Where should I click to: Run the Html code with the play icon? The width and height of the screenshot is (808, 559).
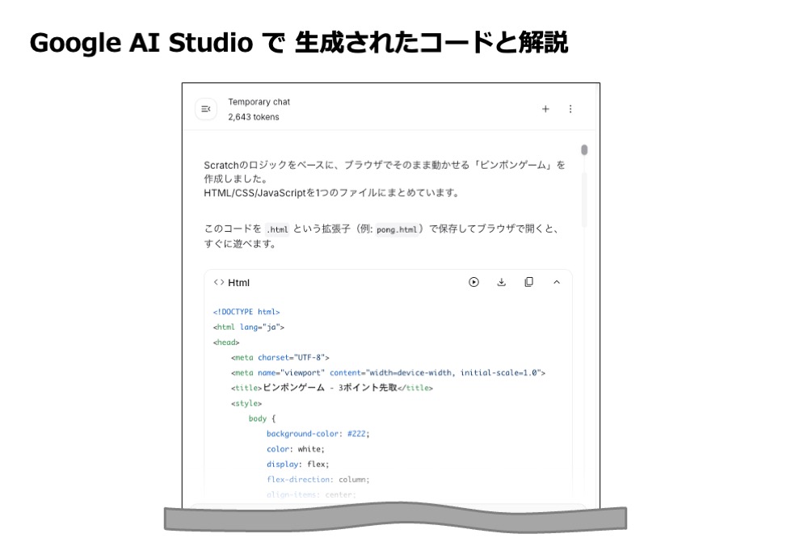pos(473,282)
